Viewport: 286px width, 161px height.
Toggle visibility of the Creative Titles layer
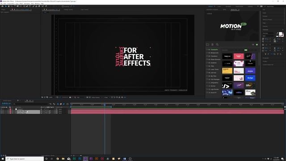[x=1, y=113]
